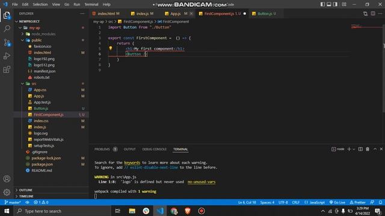This screenshot has width=385, height=216.
Task: Collapse the my-ap folder
Action: coord(20,28)
